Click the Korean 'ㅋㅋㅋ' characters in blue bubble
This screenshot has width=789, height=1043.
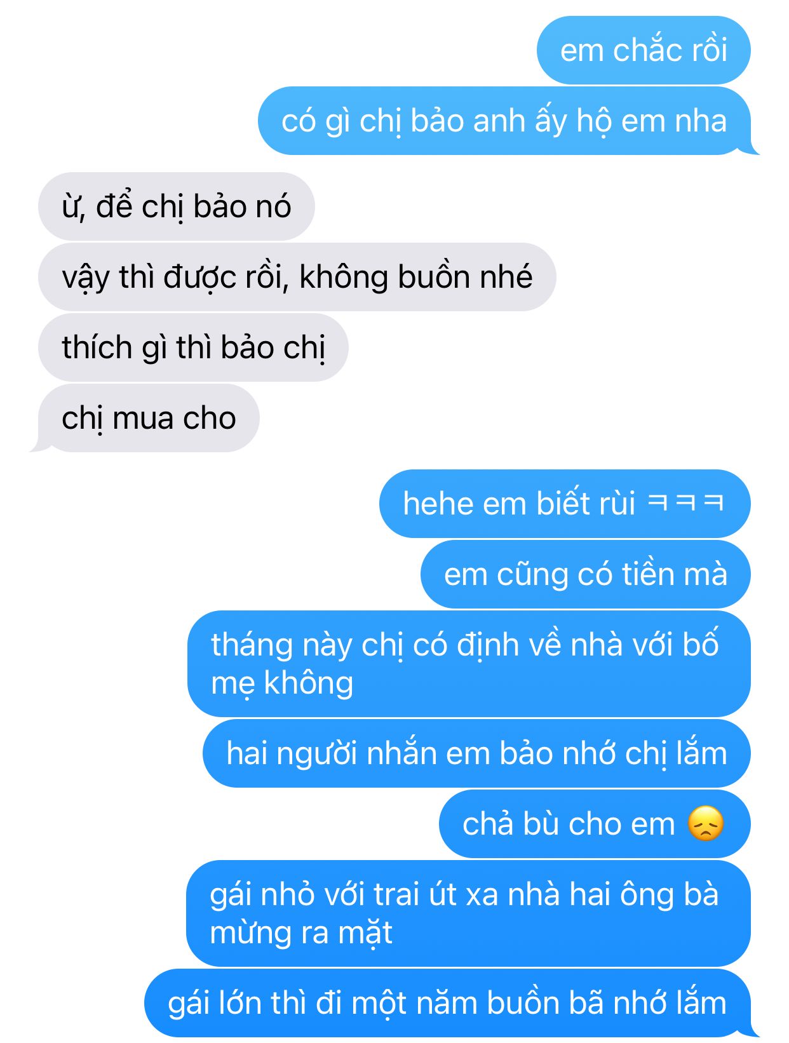click(685, 503)
